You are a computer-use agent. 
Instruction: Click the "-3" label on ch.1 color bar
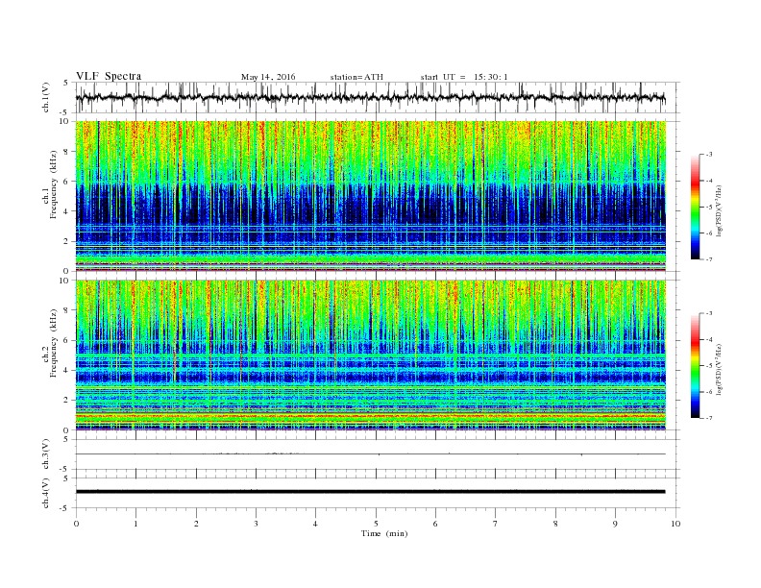tap(709, 155)
